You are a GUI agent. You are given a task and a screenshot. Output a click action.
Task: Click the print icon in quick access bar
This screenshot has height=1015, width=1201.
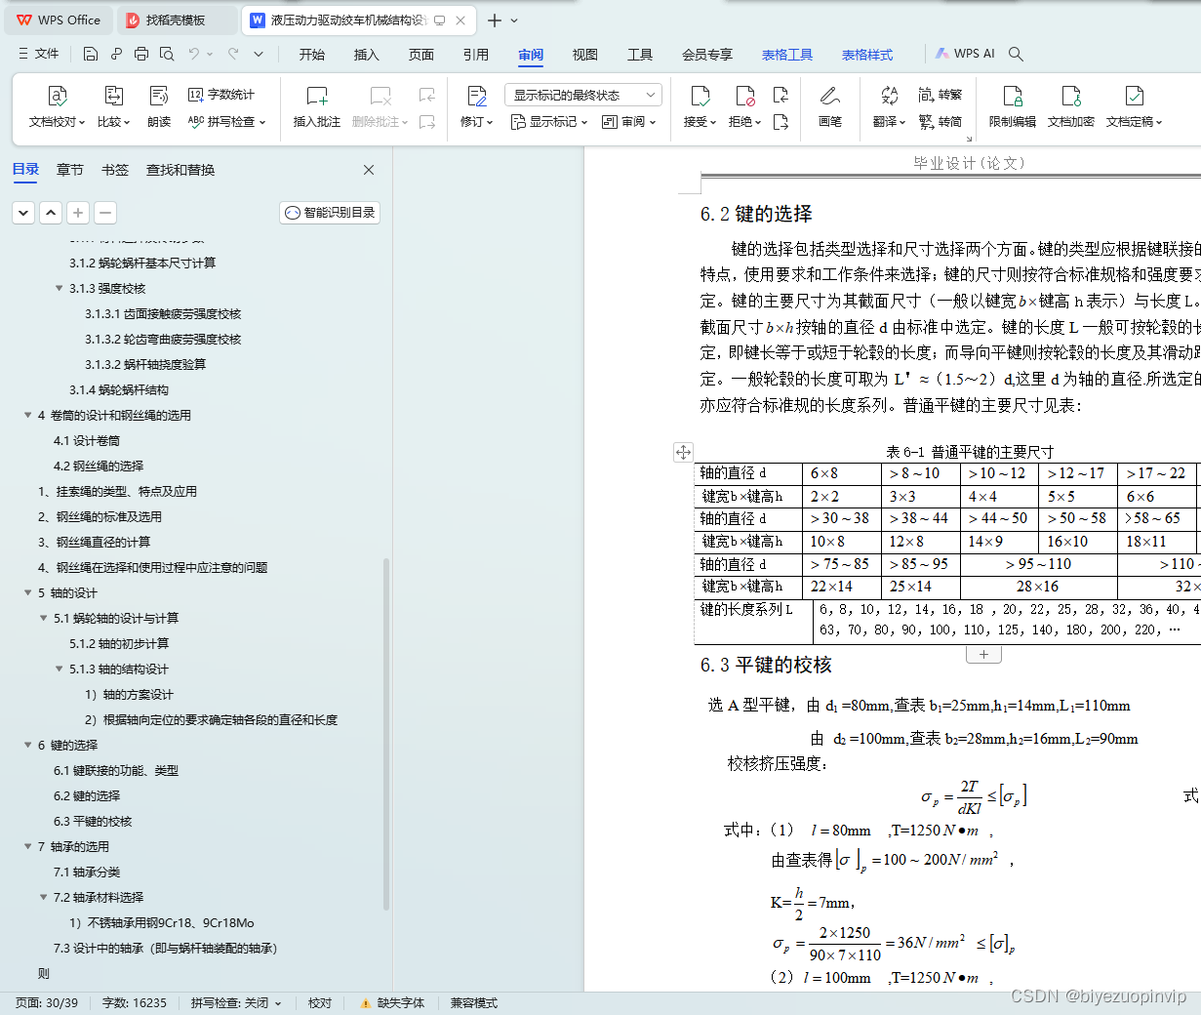(141, 54)
